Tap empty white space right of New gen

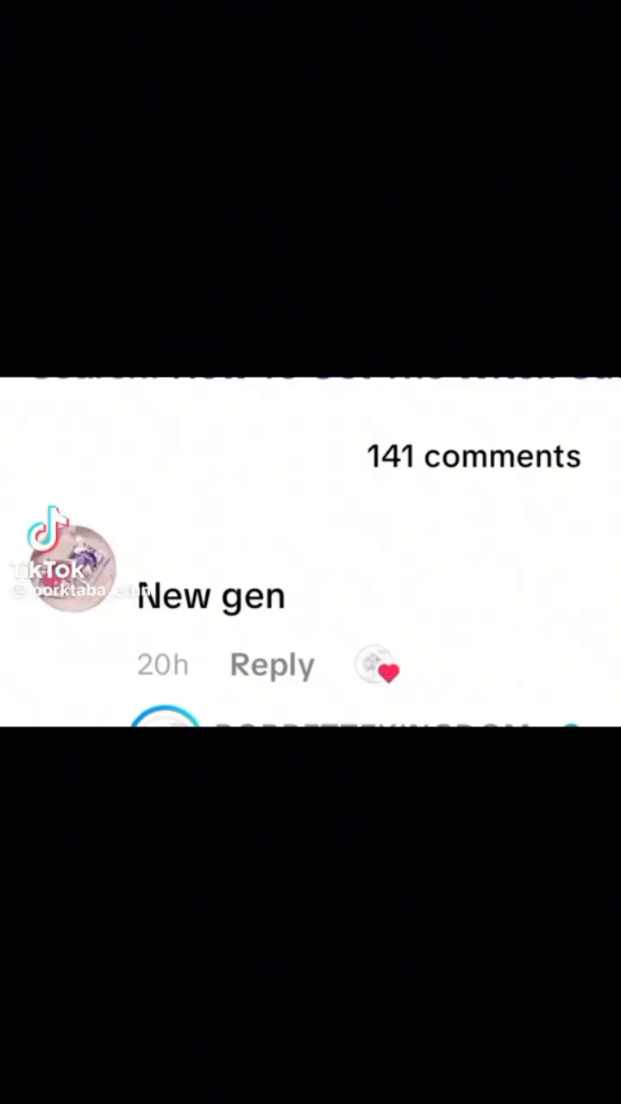click(x=448, y=596)
